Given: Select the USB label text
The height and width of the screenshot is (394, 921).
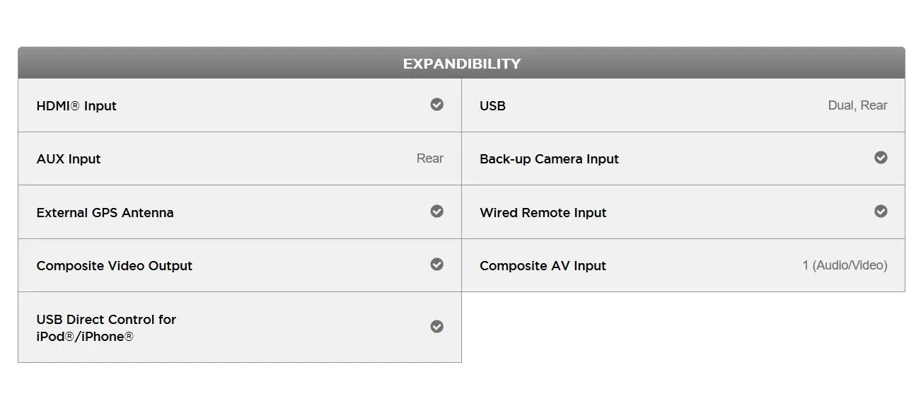Looking at the screenshot, I should (492, 106).
